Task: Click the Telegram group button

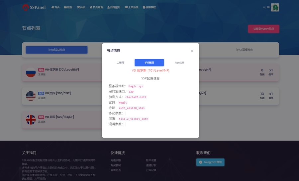Action: (210, 162)
